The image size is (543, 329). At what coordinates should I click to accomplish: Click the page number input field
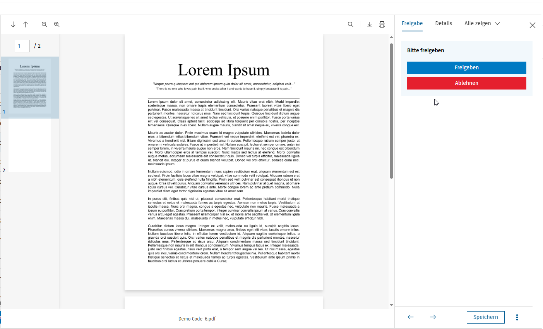22,46
